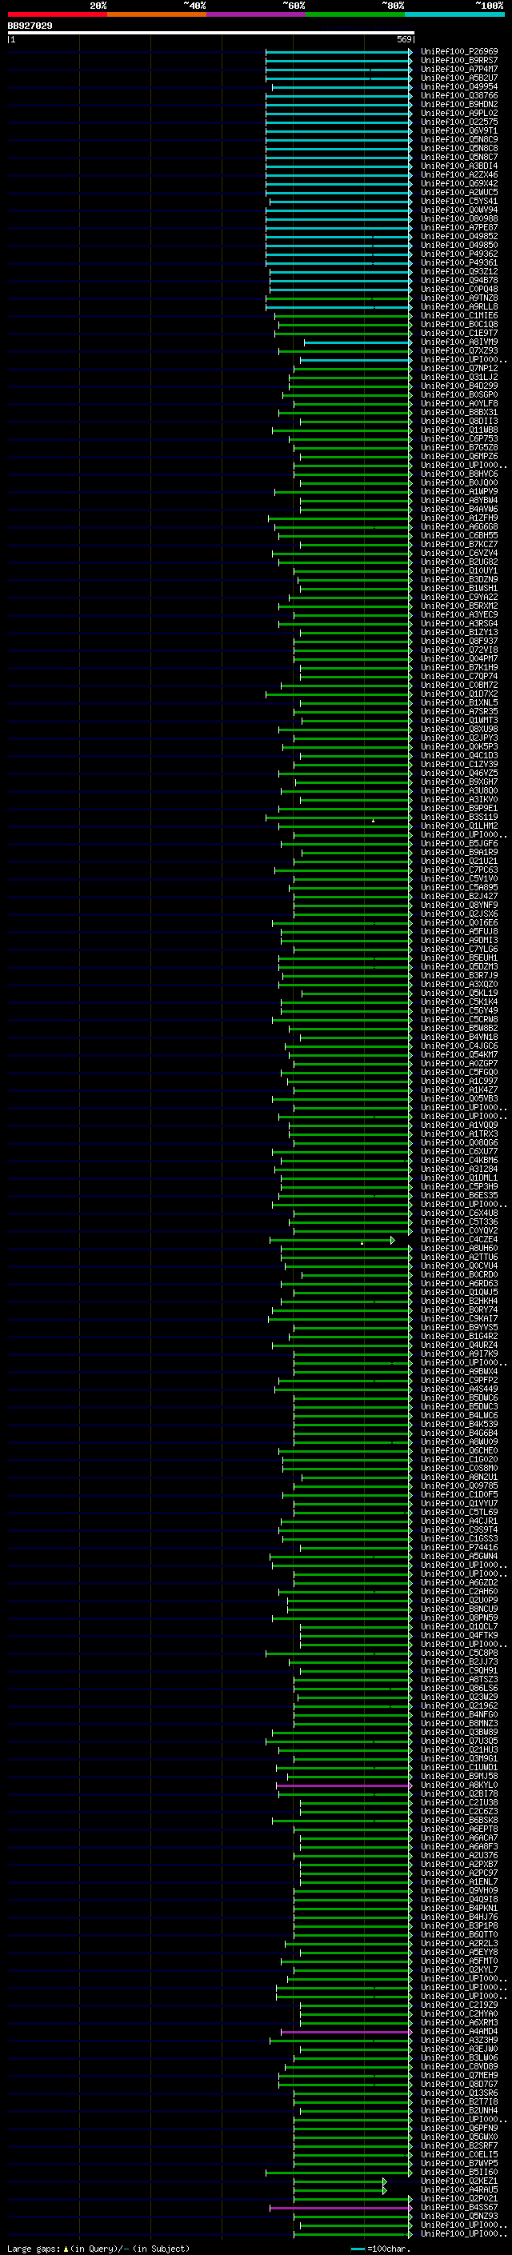This screenshot has width=512, height=2255.
Task: Open hit UniRef100_A7P4M7
Action: point(459,69)
